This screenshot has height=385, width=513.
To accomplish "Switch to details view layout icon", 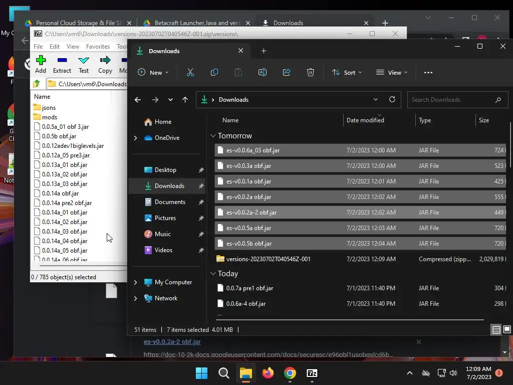I will point(496,329).
